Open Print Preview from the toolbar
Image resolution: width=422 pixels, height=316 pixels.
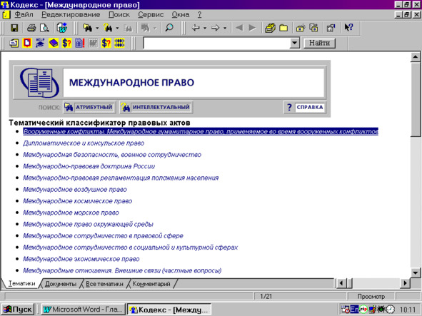tap(44, 28)
